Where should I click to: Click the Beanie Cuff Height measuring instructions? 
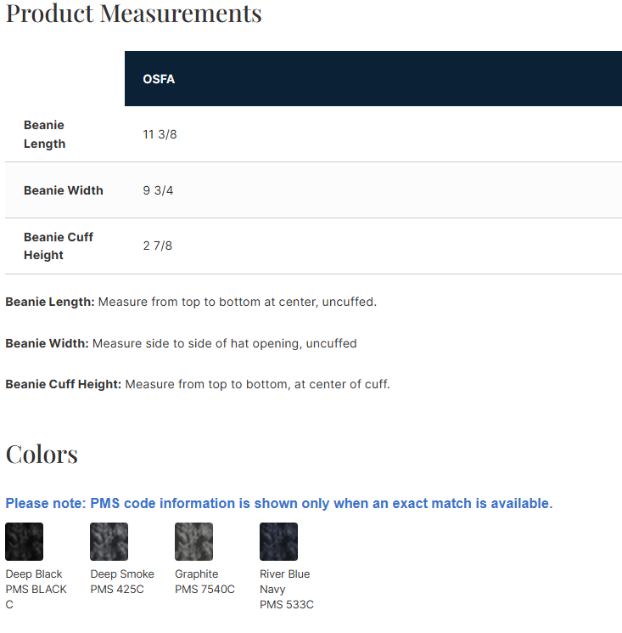pyautogui.click(x=198, y=384)
